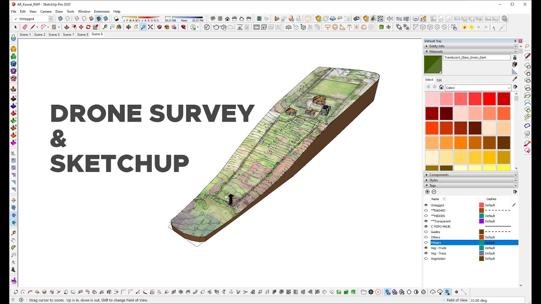Click the Create Material icon
The image size is (541, 304).
pos(514,64)
